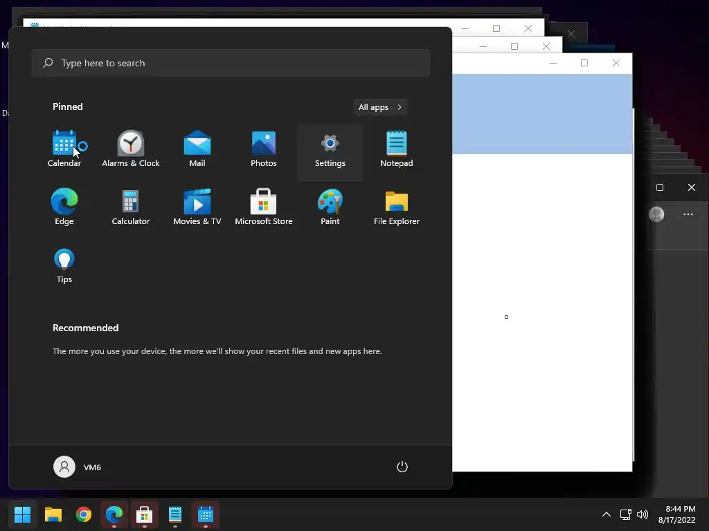Maximize the front white window

[x=584, y=63]
